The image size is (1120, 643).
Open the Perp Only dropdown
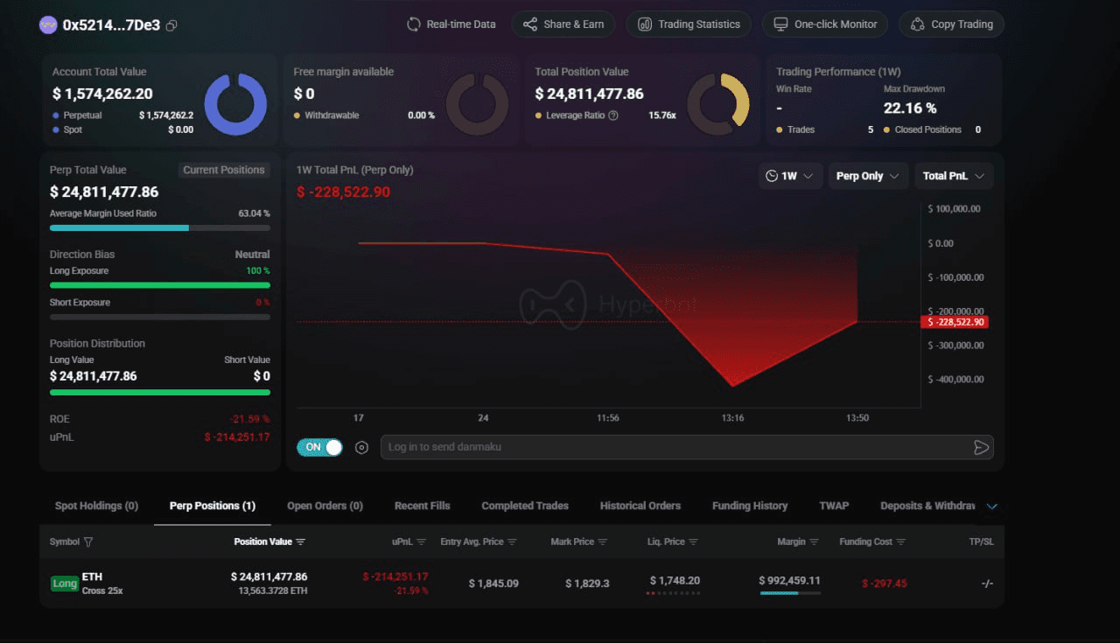868,176
